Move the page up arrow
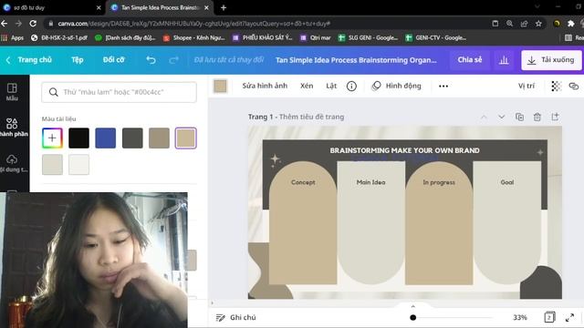 [484, 117]
